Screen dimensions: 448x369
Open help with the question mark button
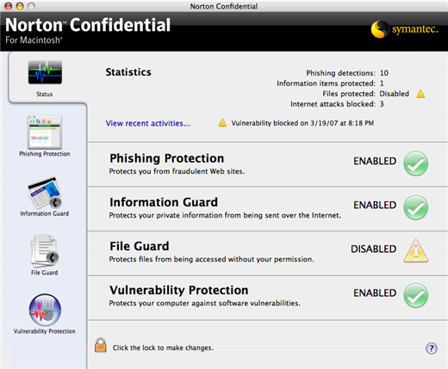pyautogui.click(x=431, y=348)
